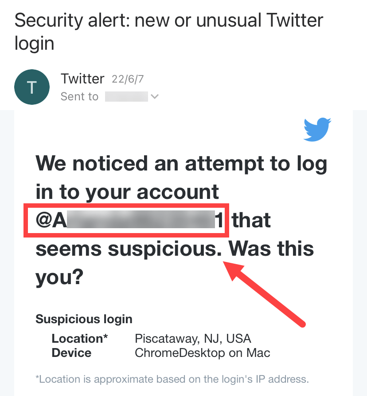Click the sender avatar with letter T
The image size is (367, 396).
click(x=32, y=87)
